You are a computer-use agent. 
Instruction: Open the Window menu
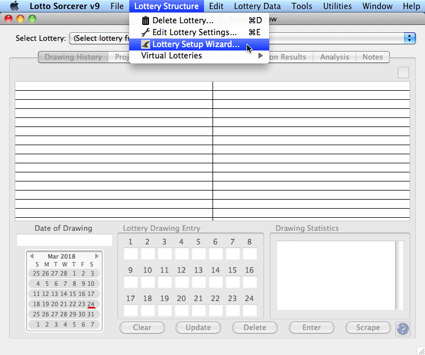[x=377, y=6]
